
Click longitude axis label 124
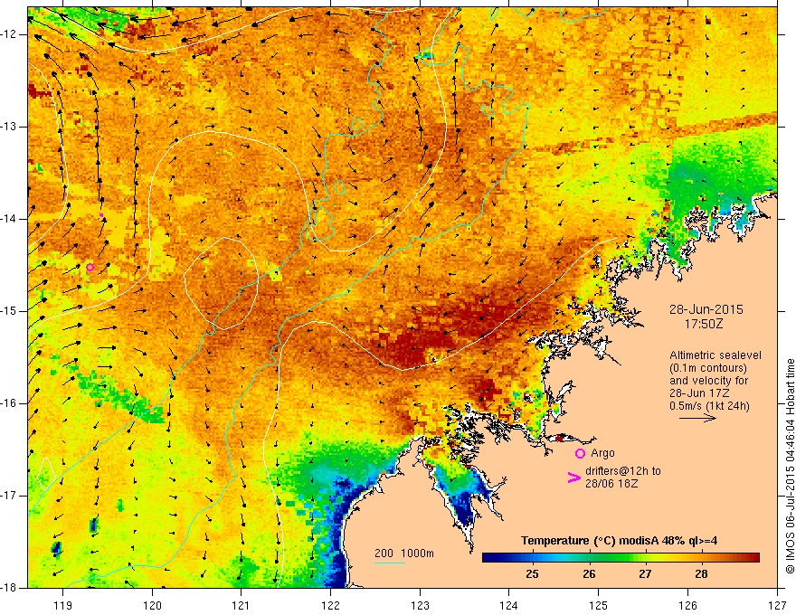pos(509,605)
